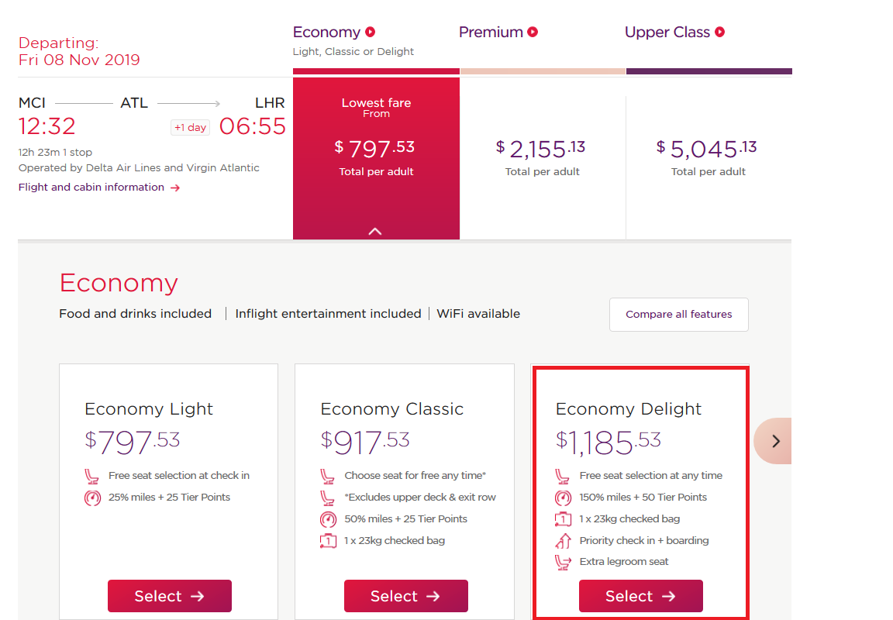
Task: Select the Economy Classic fare
Action: 406,596
